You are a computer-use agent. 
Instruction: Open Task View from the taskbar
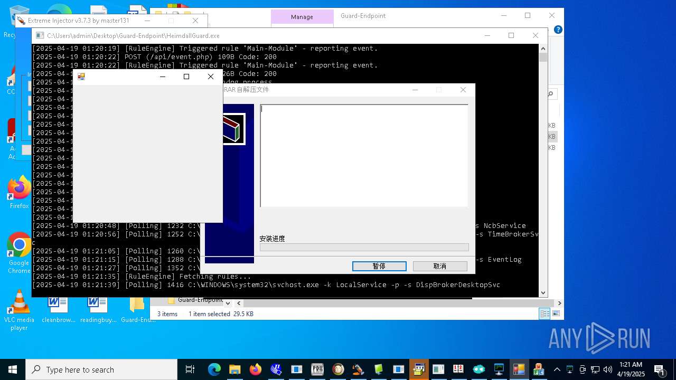coord(190,369)
